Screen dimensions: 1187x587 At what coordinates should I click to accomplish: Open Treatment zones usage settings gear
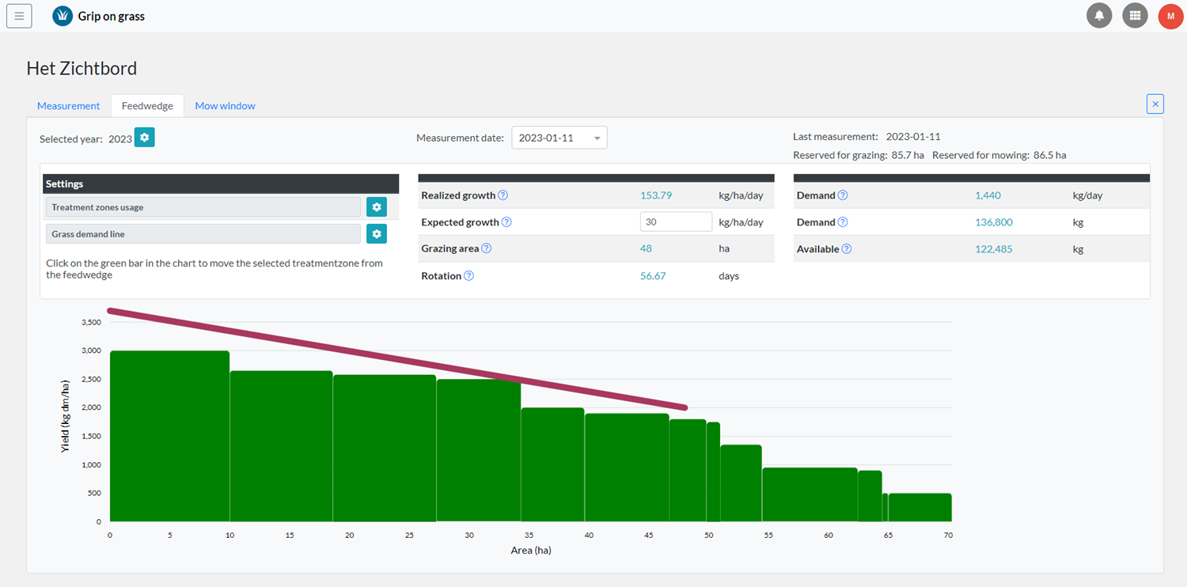tap(377, 207)
